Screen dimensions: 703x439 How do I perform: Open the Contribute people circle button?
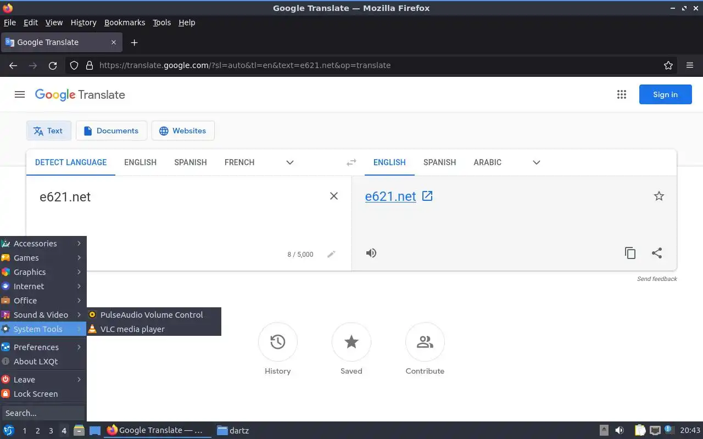[x=425, y=342]
